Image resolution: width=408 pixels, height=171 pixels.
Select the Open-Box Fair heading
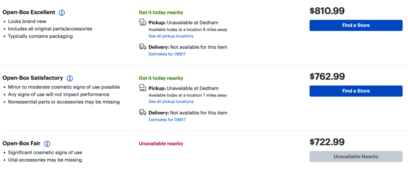21,144
